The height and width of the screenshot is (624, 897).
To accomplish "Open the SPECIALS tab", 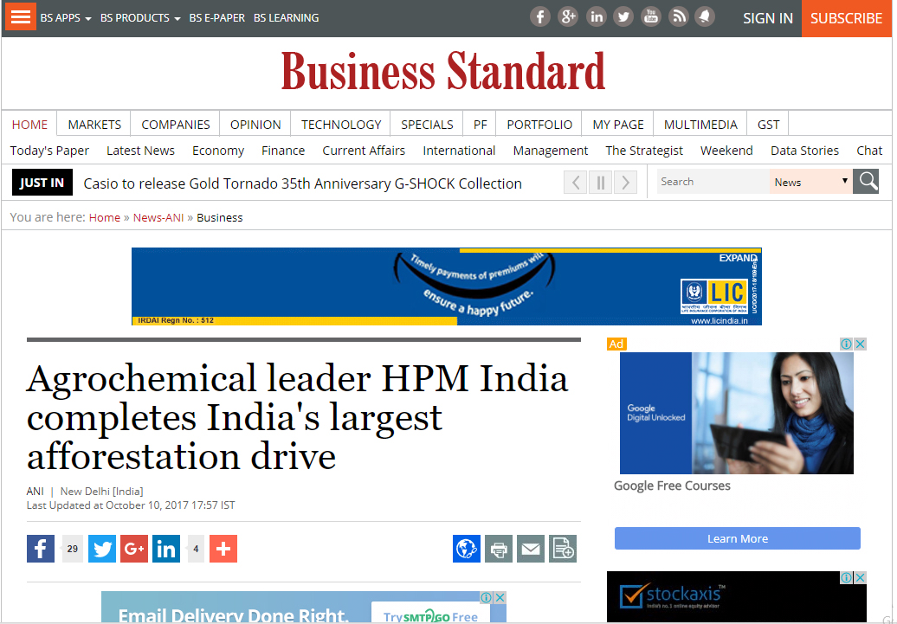I will click(x=428, y=125).
